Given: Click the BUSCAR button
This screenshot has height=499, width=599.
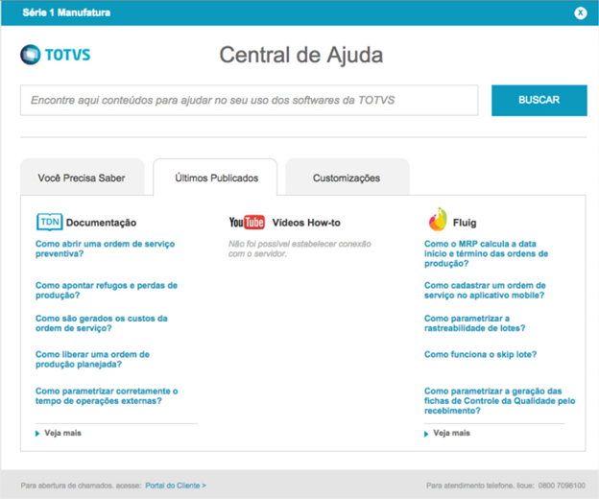Looking at the screenshot, I should click(x=539, y=100).
